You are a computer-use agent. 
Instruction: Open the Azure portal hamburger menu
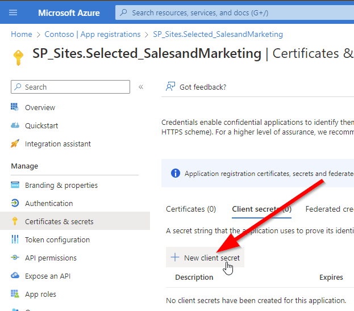[x=13, y=12]
